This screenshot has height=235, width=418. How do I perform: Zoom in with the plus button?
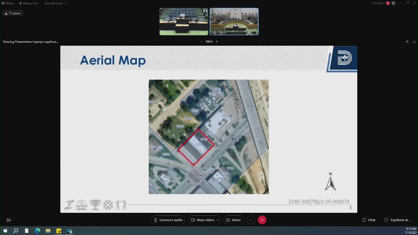coord(217,41)
